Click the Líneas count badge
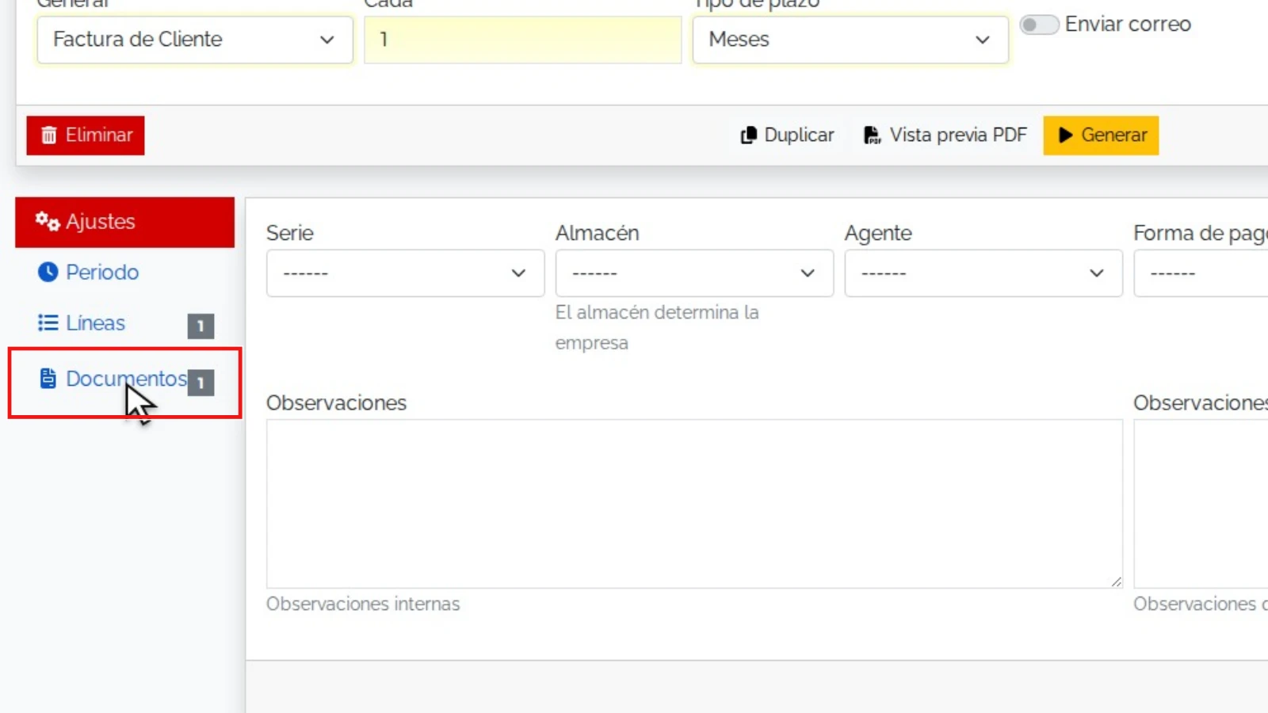The image size is (1268, 713). click(x=201, y=326)
